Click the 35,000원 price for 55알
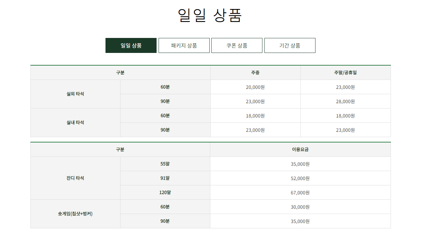This screenshot has width=432, height=234. (300, 164)
